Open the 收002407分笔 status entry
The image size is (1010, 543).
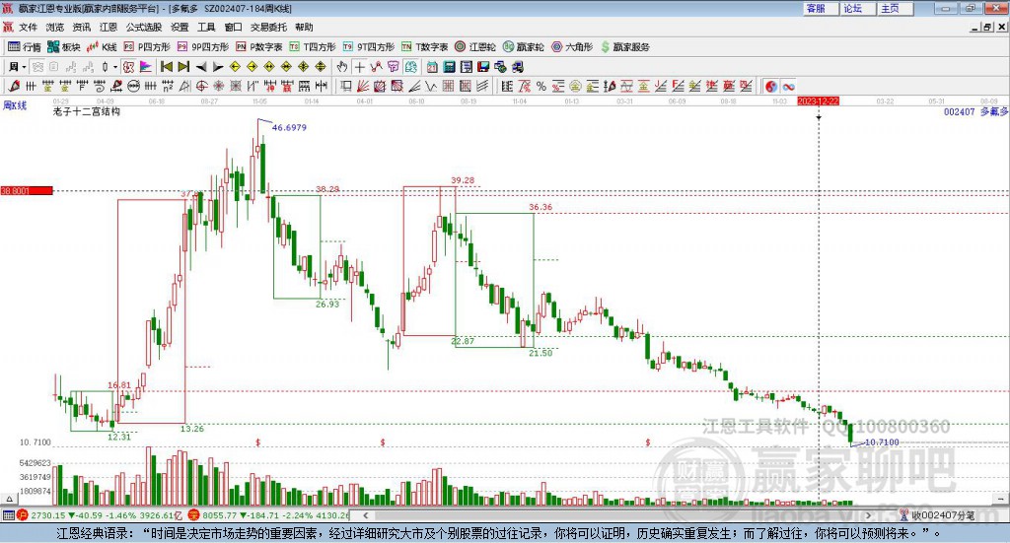pos(938,515)
